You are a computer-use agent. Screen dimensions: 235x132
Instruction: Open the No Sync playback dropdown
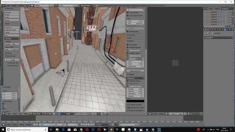pyautogui.click(x=103, y=125)
